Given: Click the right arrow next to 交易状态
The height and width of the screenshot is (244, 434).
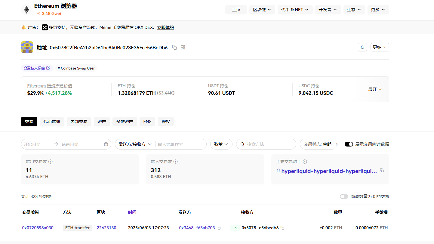Looking at the screenshot, I should (x=337, y=144).
